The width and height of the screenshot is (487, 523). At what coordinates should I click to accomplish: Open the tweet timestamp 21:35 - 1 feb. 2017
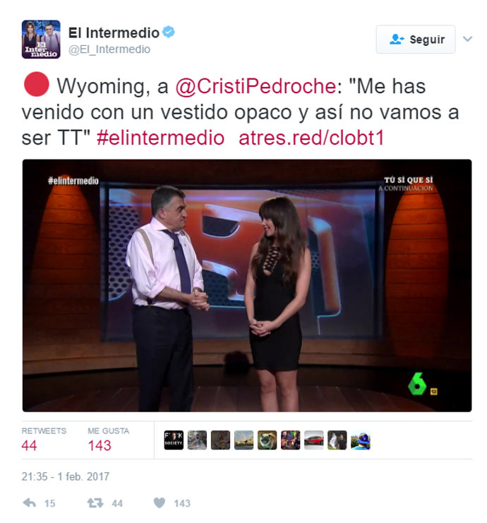[66, 476]
